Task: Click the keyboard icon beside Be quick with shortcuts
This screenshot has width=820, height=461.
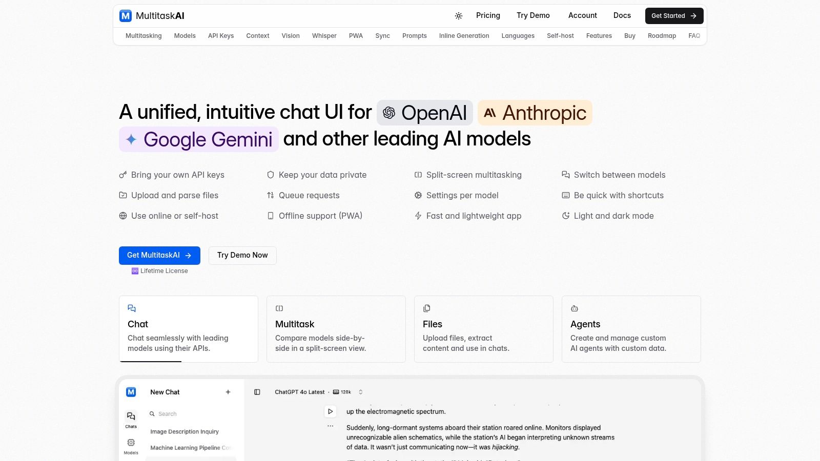Action: 566,195
